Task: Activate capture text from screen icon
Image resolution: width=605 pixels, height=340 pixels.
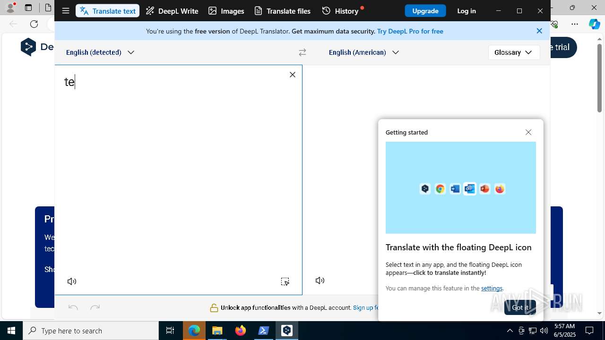Action: pos(285,281)
